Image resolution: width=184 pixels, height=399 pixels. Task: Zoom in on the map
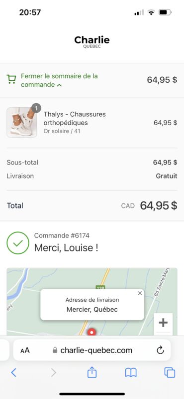pyautogui.click(x=163, y=323)
